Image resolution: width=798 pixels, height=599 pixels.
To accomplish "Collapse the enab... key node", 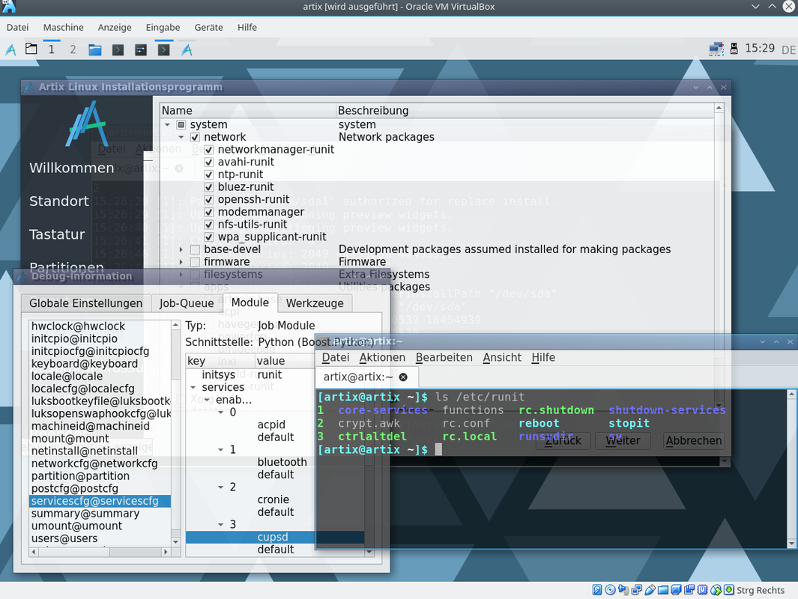I will tap(207, 400).
